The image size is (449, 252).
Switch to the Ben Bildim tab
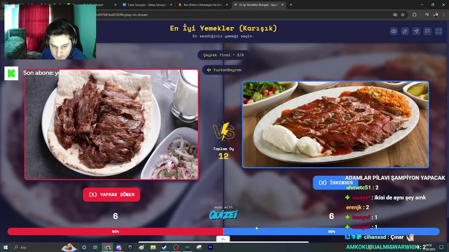(x=203, y=5)
